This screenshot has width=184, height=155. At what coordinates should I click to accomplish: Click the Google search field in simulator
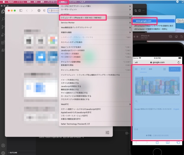(x=157, y=101)
